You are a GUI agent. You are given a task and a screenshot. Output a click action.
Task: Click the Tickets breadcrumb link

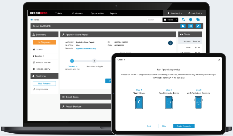(x=36, y=20)
